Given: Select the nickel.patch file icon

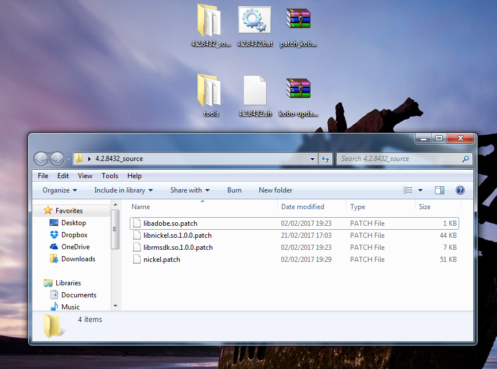Looking at the screenshot, I should click(x=137, y=259).
